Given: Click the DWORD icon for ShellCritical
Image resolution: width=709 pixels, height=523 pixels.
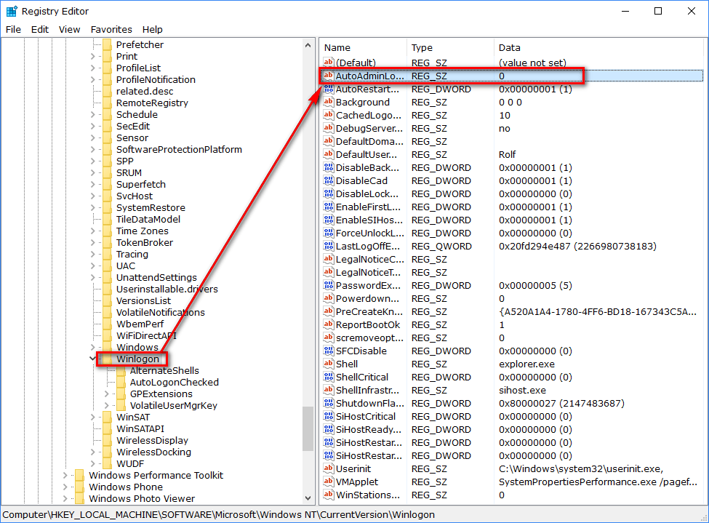Looking at the screenshot, I should (x=329, y=377).
